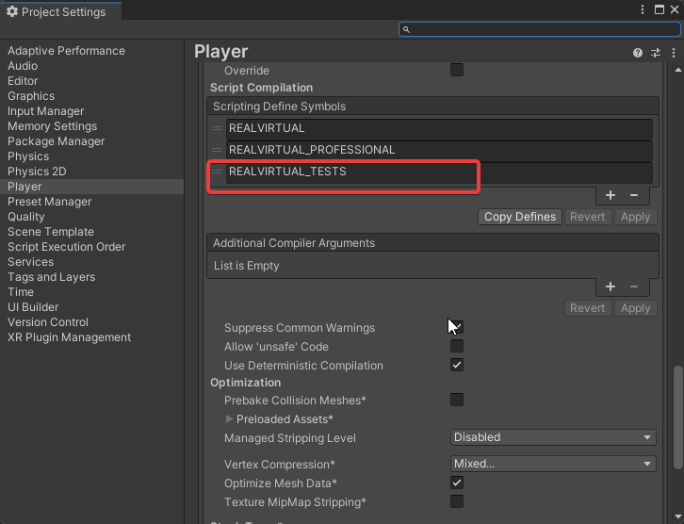The width and height of the screenshot is (684, 524).
Task: Toggle Prebake Collision Meshes checkbox
Action: [457, 401]
